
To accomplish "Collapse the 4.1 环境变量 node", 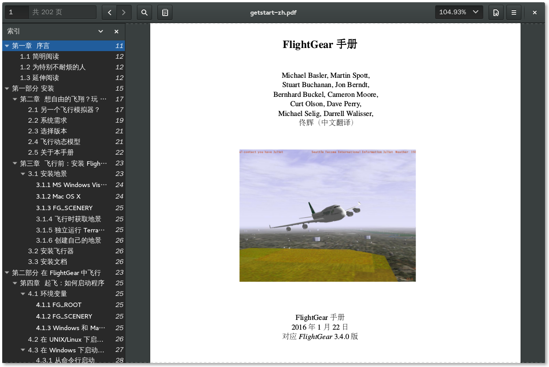I will point(23,294).
